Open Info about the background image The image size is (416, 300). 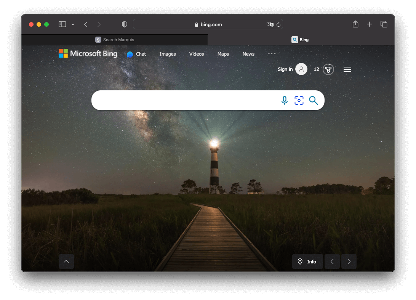(x=307, y=261)
